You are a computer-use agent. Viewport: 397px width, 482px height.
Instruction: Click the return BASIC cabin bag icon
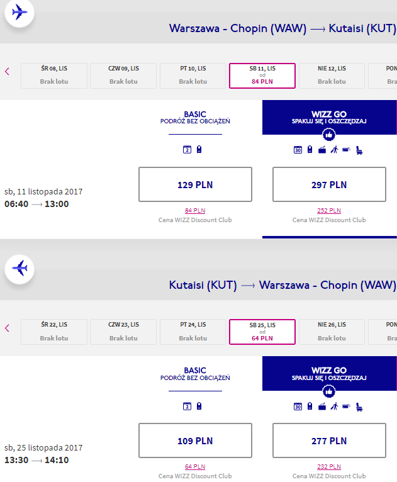pos(199,406)
